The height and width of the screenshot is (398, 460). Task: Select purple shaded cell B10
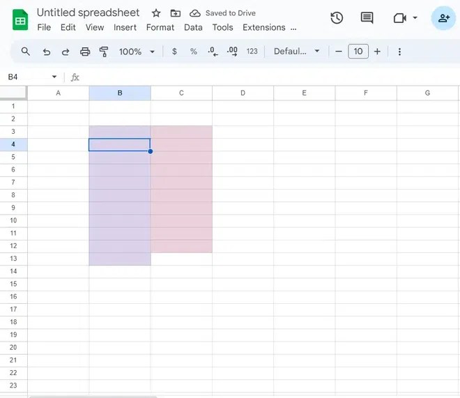tap(120, 221)
